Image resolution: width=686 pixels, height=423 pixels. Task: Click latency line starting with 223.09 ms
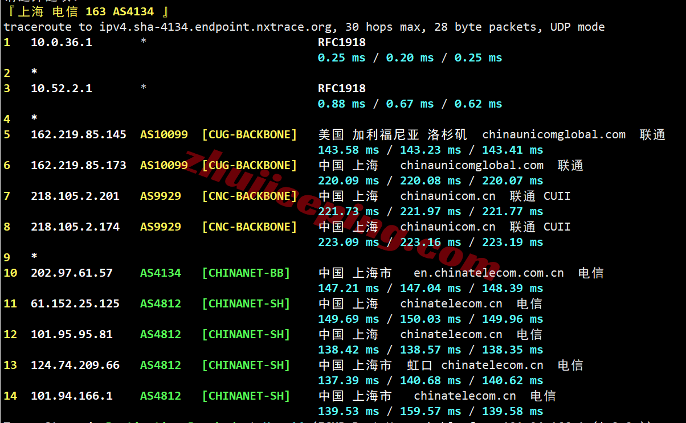click(431, 242)
